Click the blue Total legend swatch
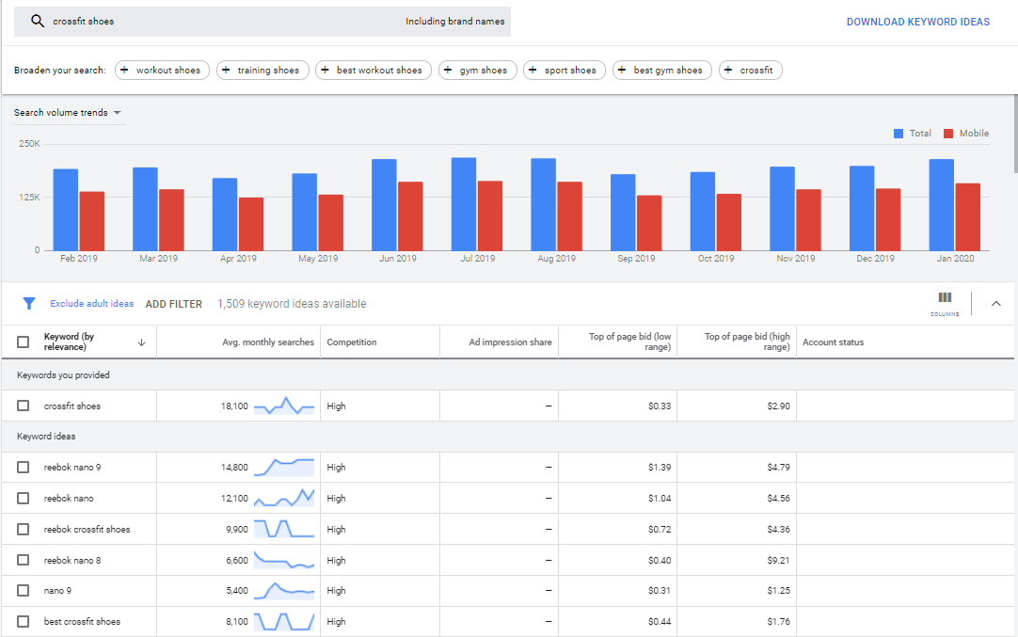 pyautogui.click(x=899, y=134)
